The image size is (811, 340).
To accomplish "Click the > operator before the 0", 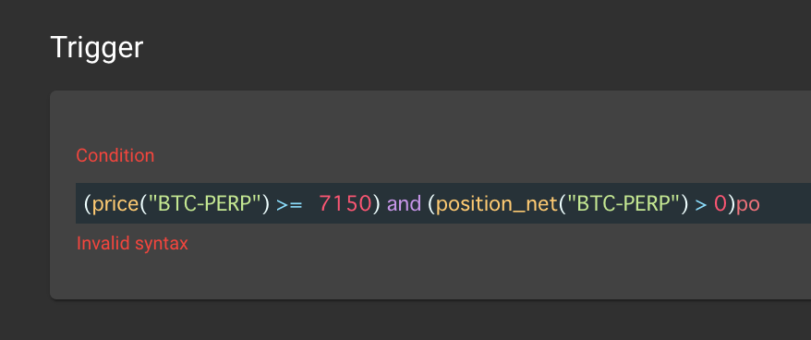I will 701,204.
